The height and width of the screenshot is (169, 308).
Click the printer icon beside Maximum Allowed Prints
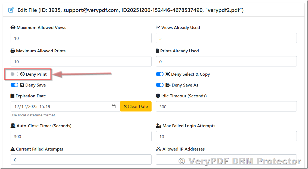pos(13,51)
